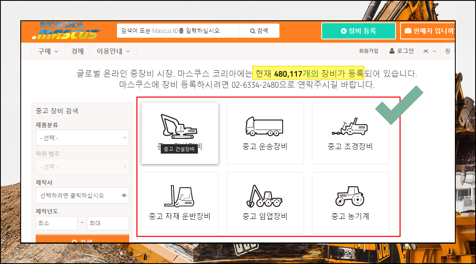Click the orange sidebar 검색 button

tap(82, 239)
